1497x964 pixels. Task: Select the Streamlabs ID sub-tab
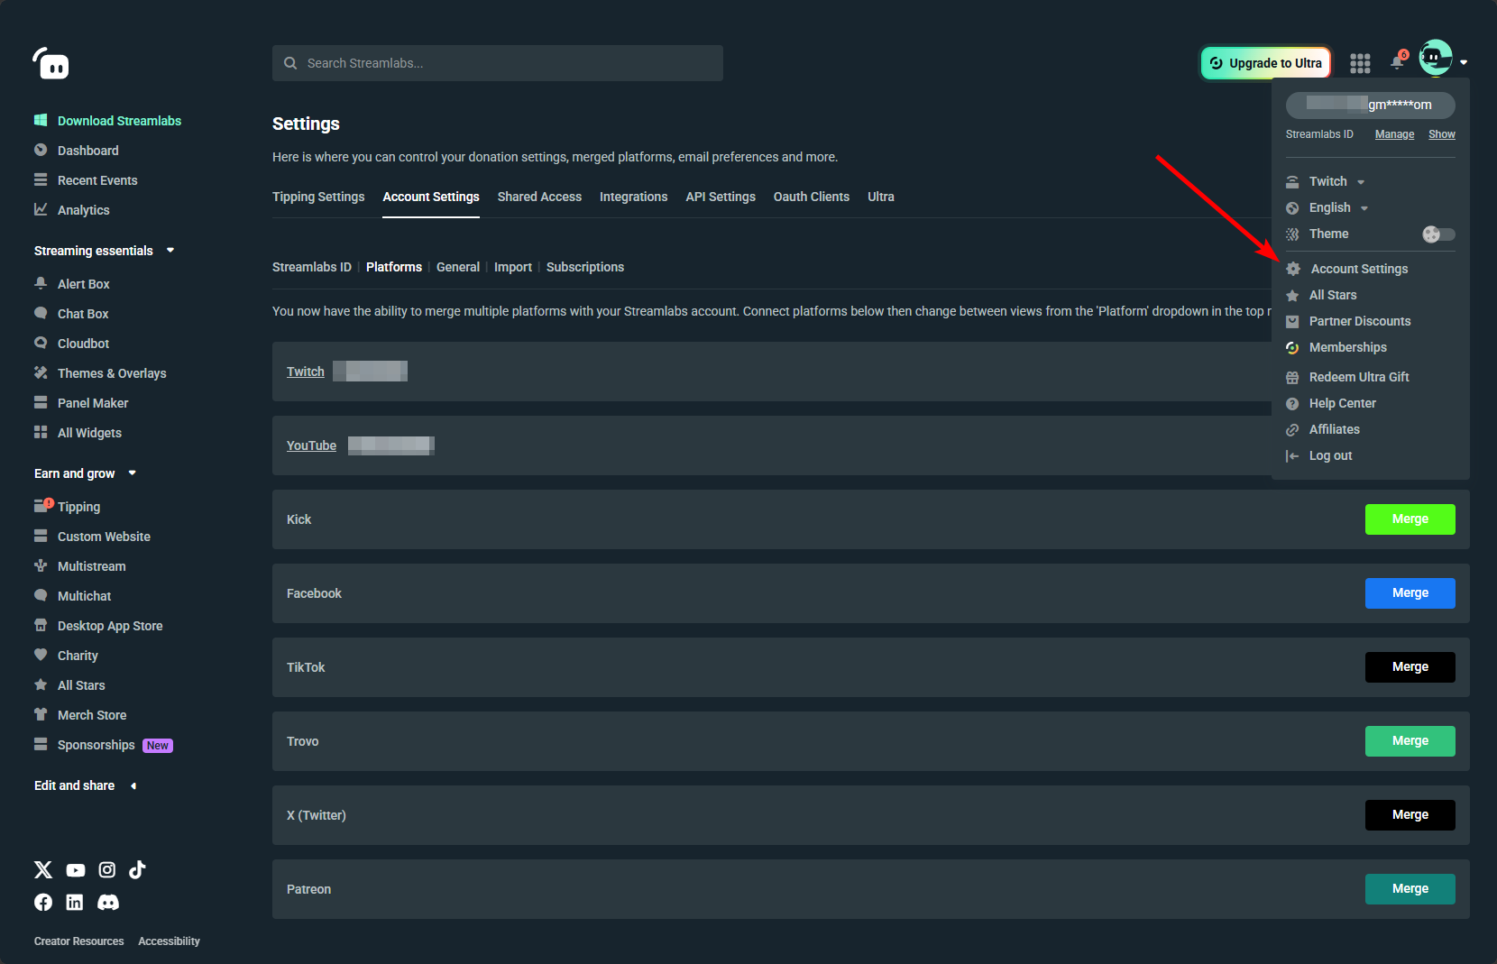312,267
